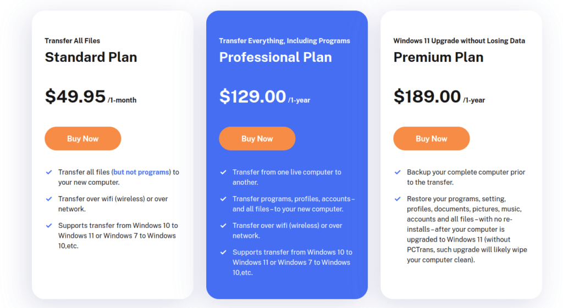This screenshot has height=308, width=563.
Task: Click checkmark beside 'Restore your programs' feature
Action: click(x=398, y=199)
